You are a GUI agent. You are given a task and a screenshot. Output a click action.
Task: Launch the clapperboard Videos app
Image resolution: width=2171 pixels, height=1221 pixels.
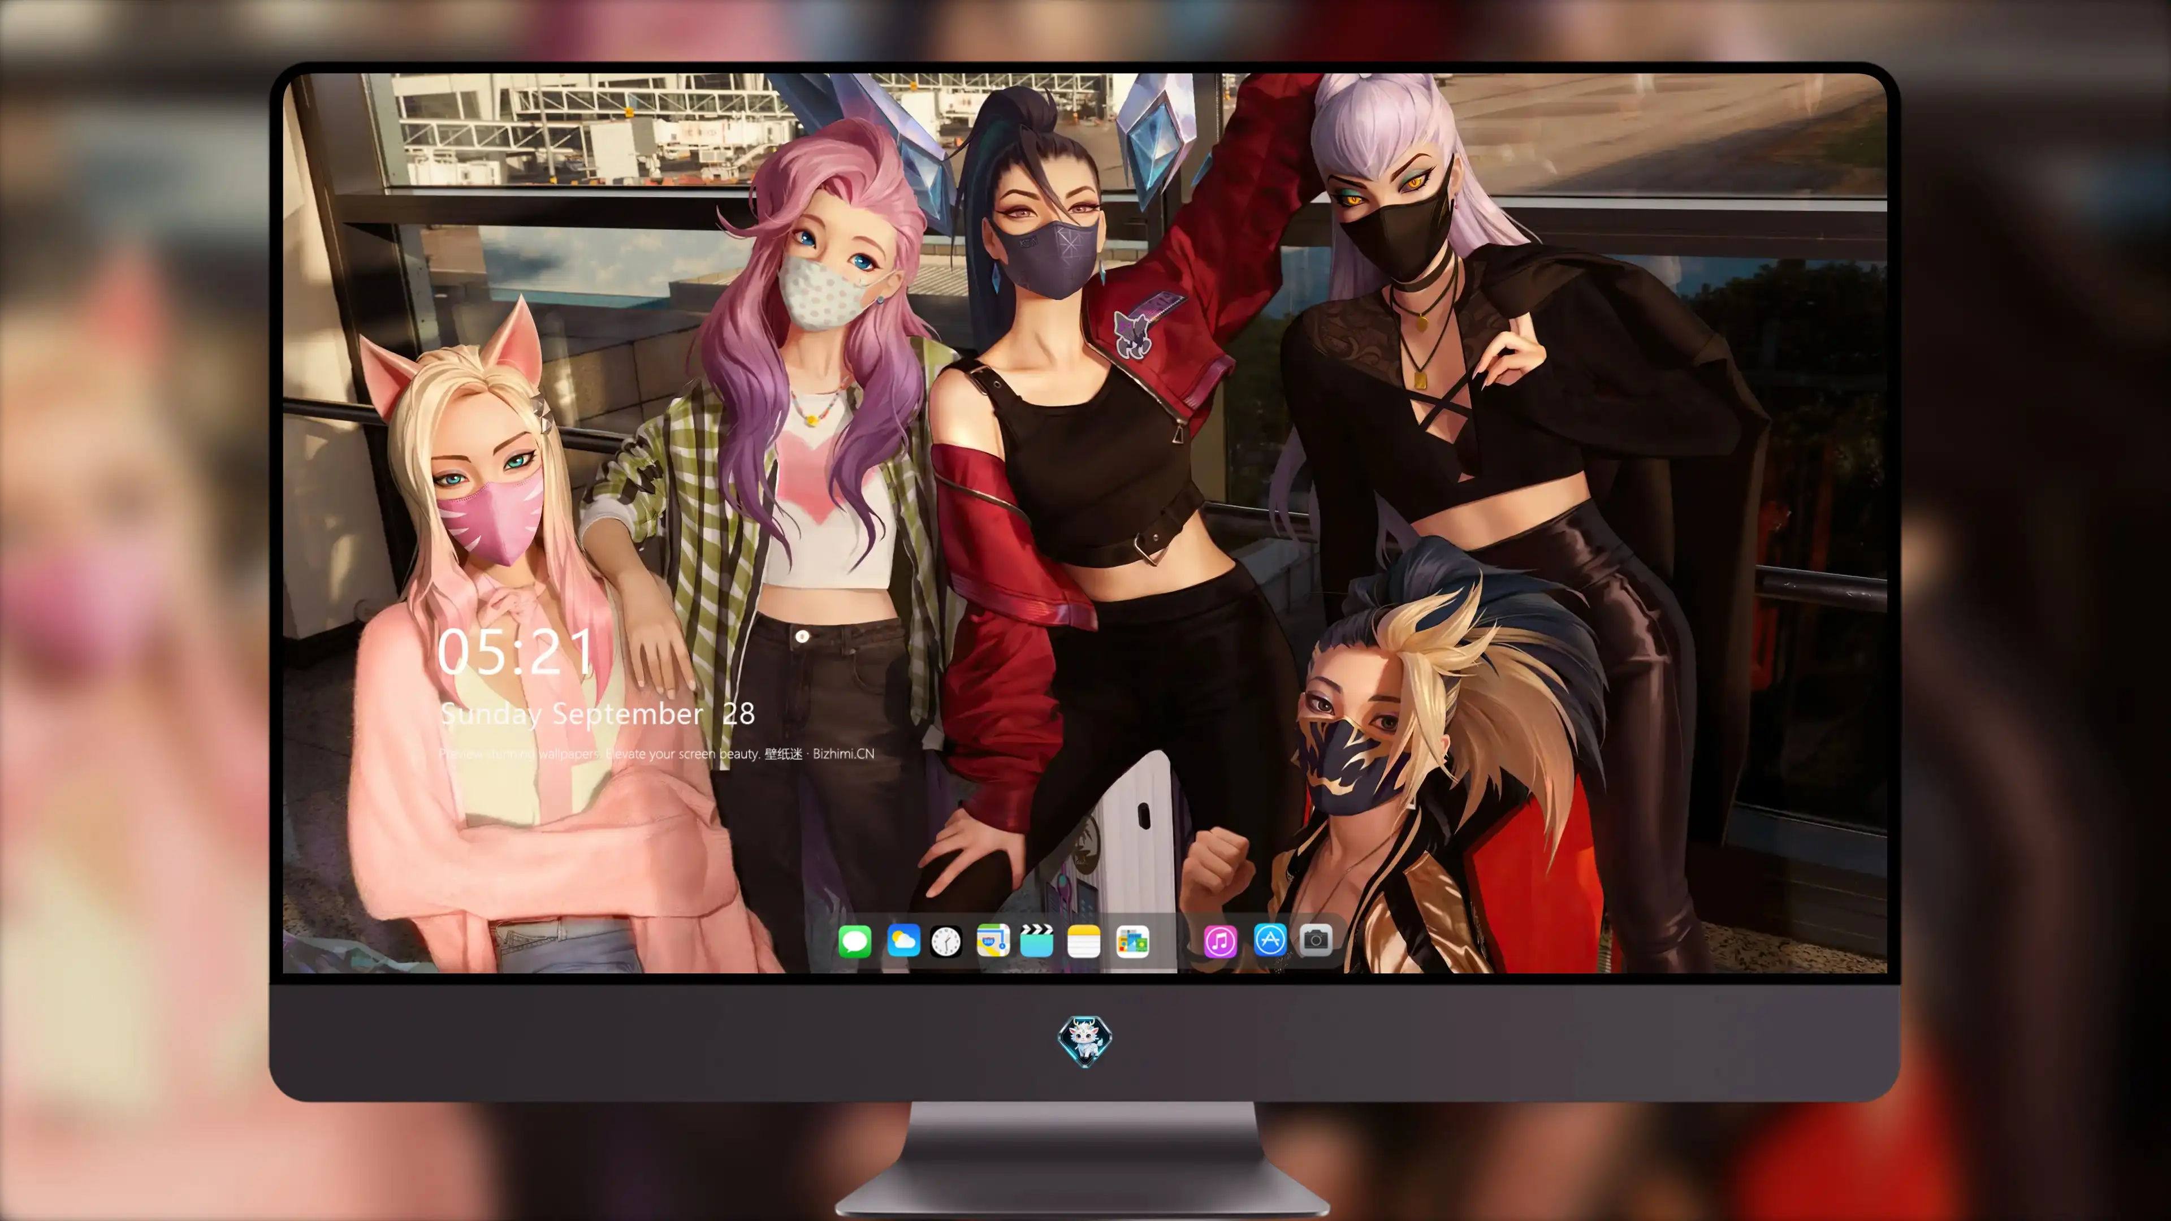click(x=1037, y=941)
